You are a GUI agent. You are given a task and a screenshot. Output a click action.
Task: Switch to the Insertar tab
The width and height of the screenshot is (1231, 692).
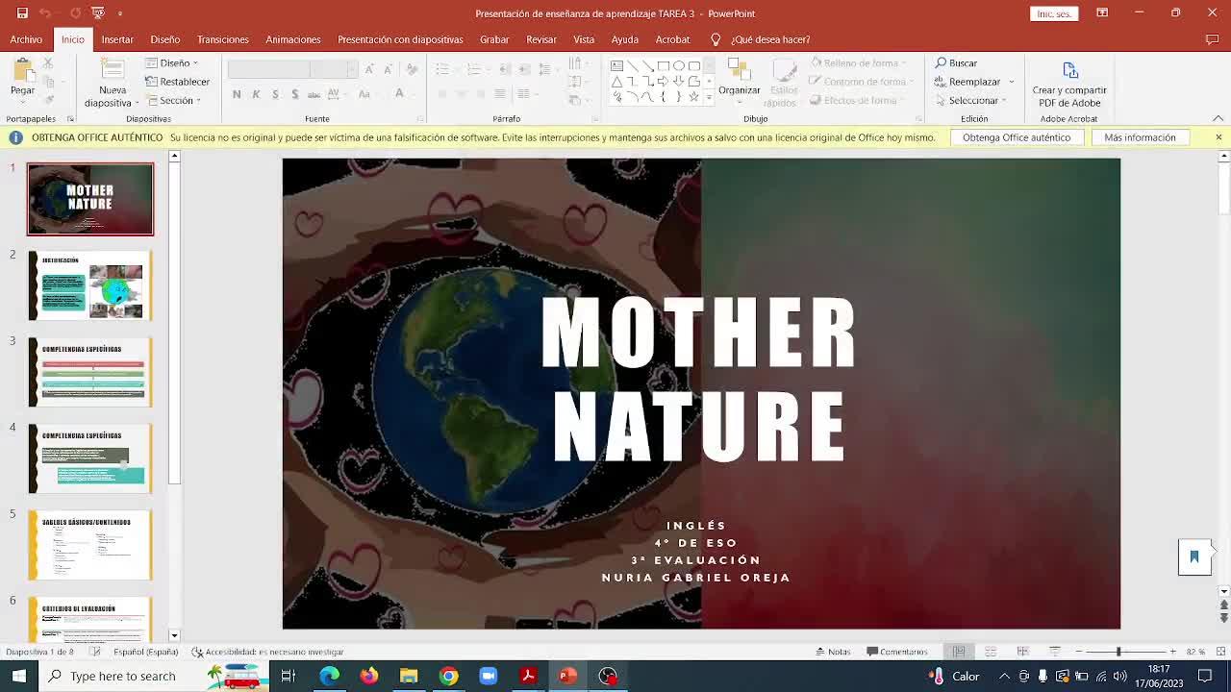117,39
